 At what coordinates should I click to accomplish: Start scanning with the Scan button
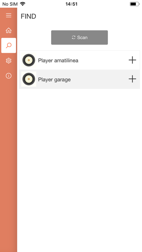click(79, 37)
